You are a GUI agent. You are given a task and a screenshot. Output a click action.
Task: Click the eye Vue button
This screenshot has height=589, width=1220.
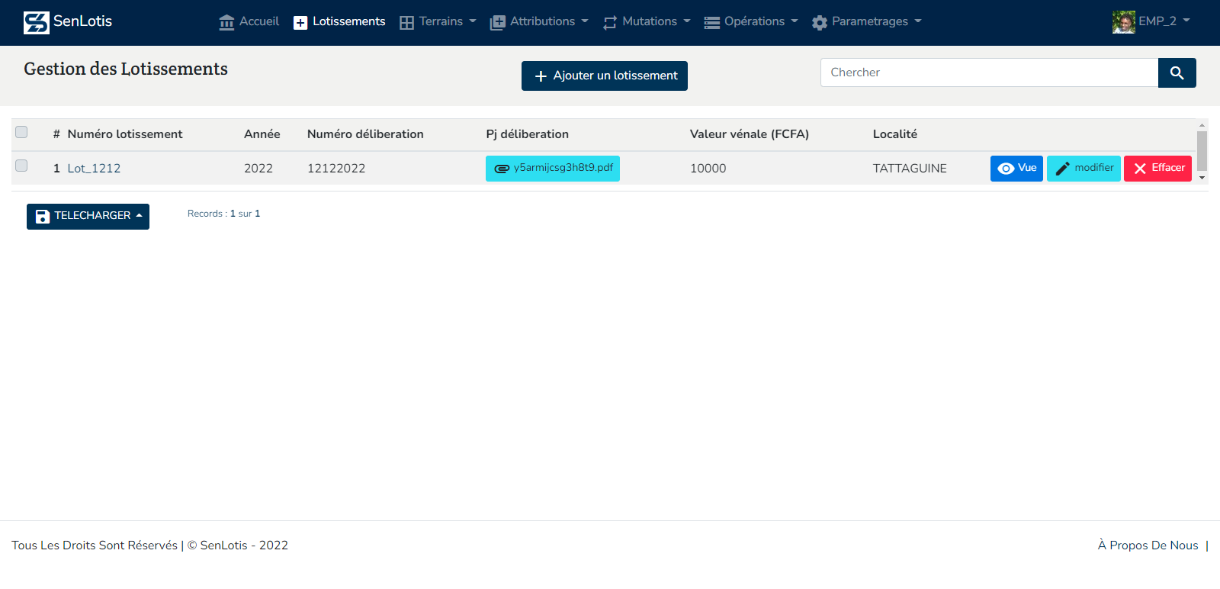tap(1016, 169)
